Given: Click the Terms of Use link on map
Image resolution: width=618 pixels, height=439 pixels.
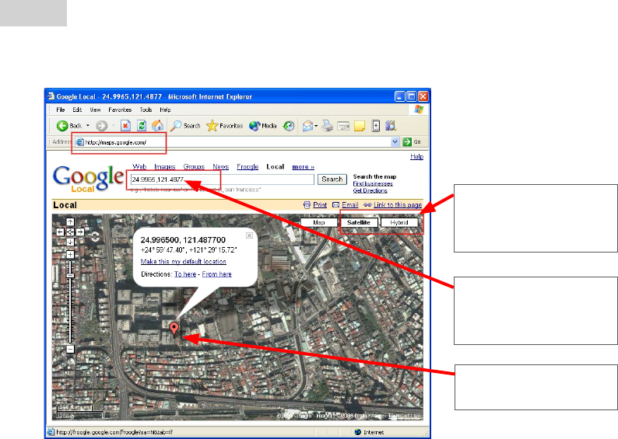Looking at the screenshot, I should pyautogui.click(x=406, y=416).
